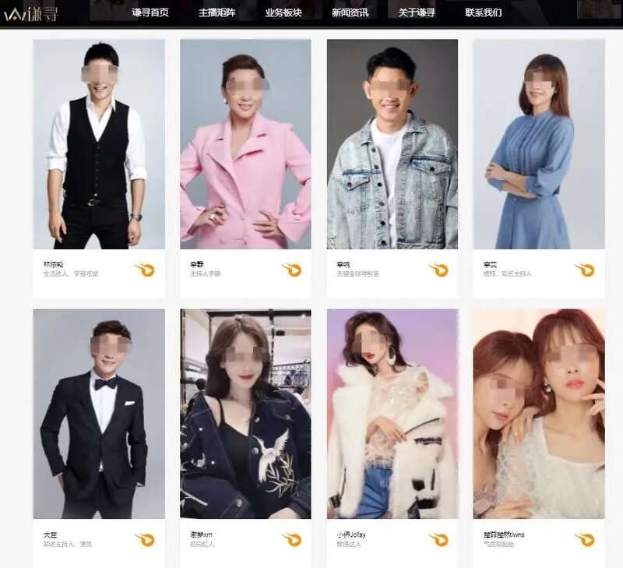Click the flame icon on the twins card

pos(586,540)
